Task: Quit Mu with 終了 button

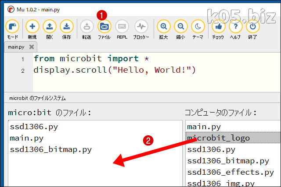Action: pyautogui.click(x=253, y=30)
